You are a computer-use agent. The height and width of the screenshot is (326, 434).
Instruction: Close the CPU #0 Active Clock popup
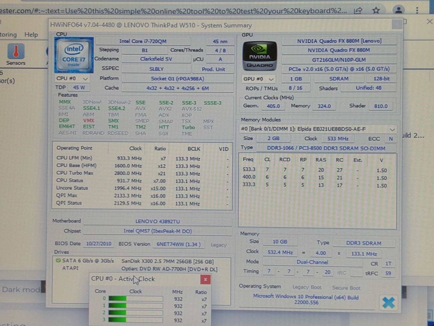point(205,279)
